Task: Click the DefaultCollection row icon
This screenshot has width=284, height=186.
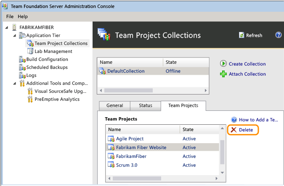Action: (x=103, y=71)
